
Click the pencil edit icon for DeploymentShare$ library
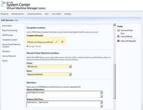click(56, 42)
